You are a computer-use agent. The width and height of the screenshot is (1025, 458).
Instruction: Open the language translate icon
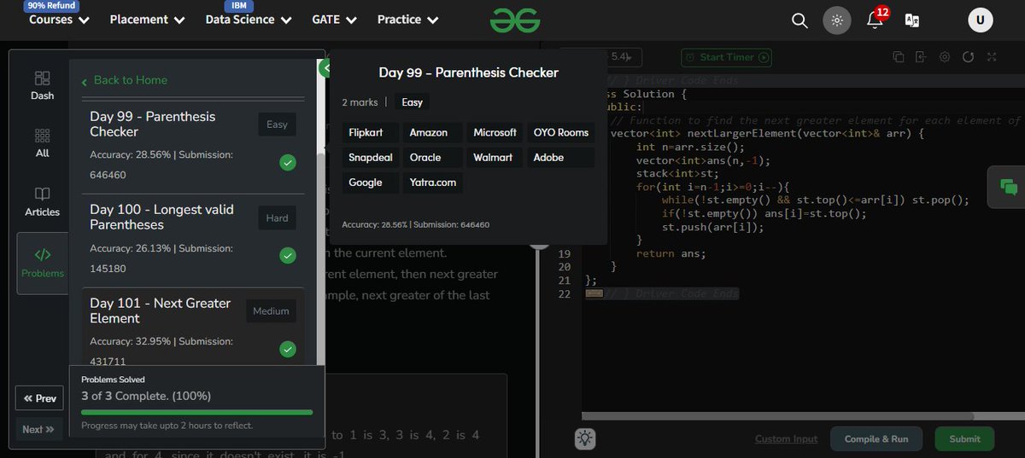(x=912, y=20)
